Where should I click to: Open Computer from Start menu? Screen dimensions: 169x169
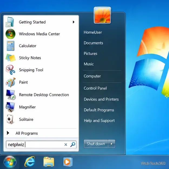pyautogui.click(x=92, y=76)
